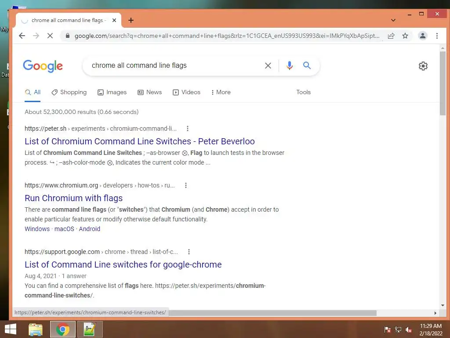Start voice search with the microphone
The width and height of the screenshot is (450, 338).
click(x=290, y=66)
